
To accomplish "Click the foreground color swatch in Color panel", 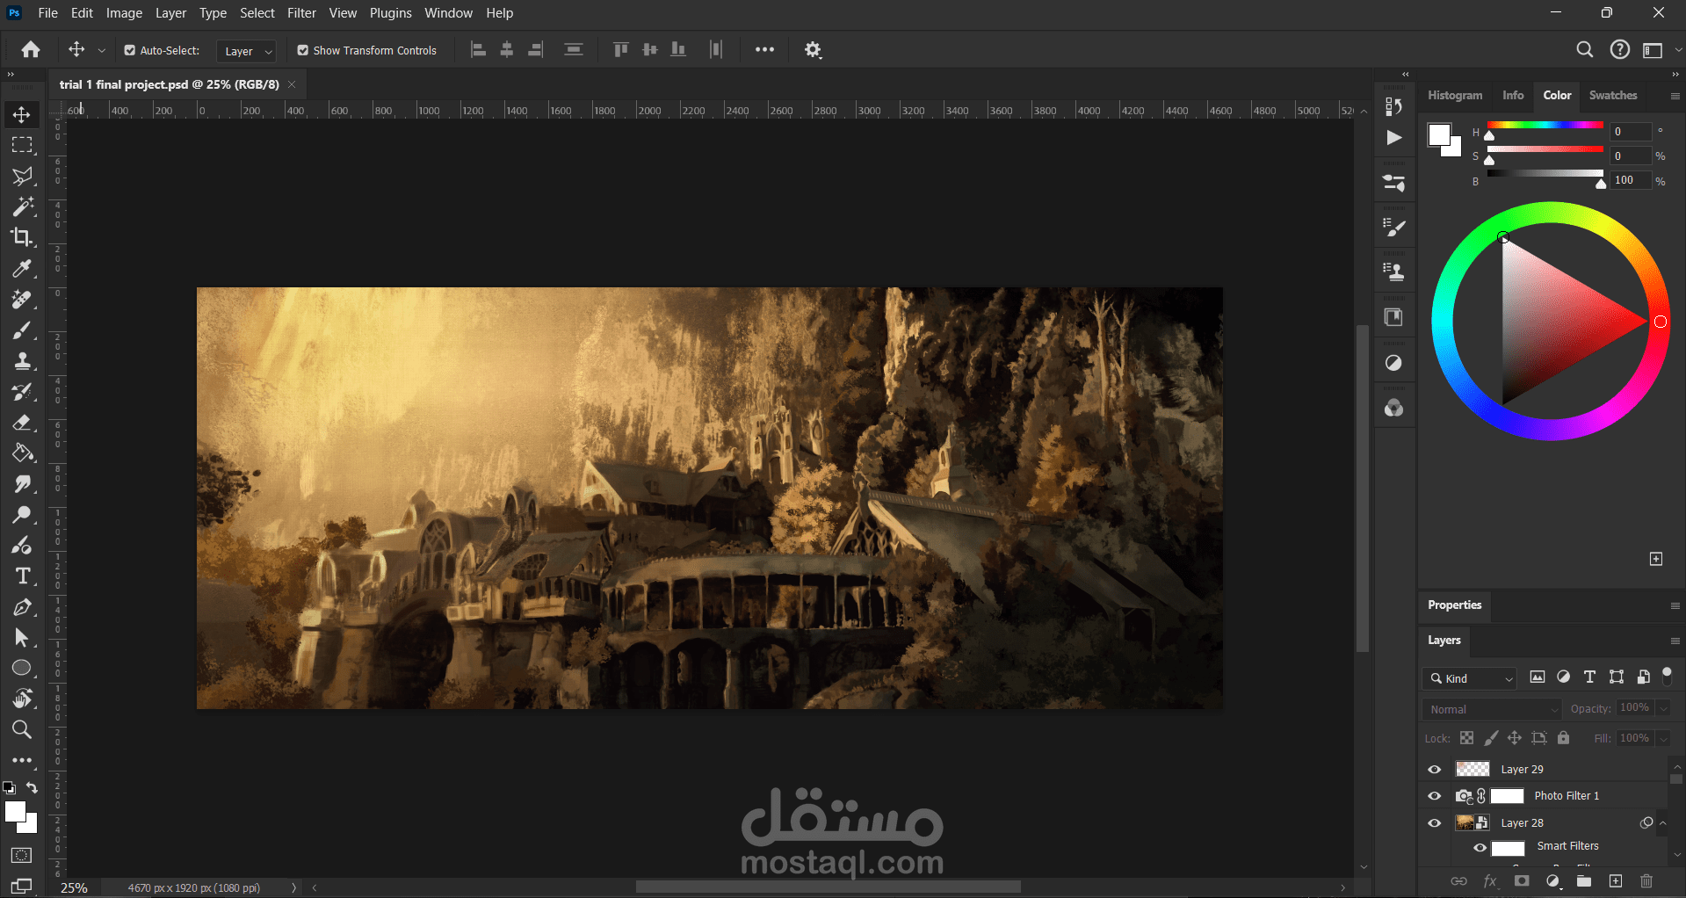I will click(1438, 134).
